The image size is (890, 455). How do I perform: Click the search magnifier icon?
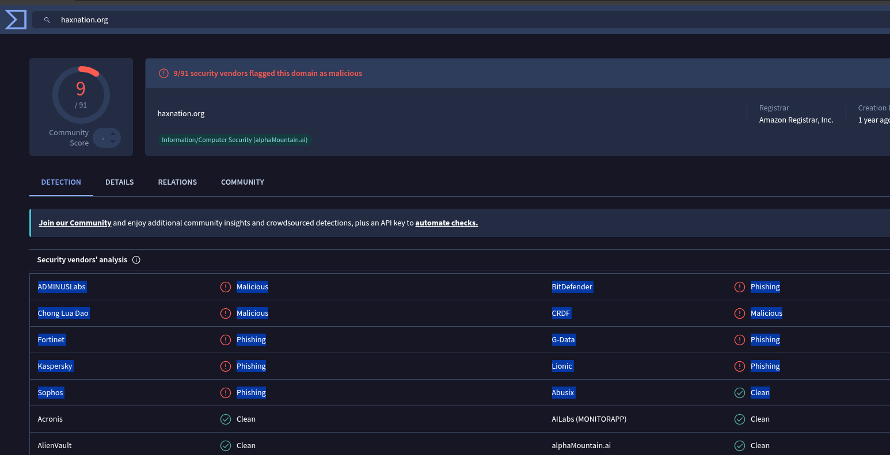point(47,20)
